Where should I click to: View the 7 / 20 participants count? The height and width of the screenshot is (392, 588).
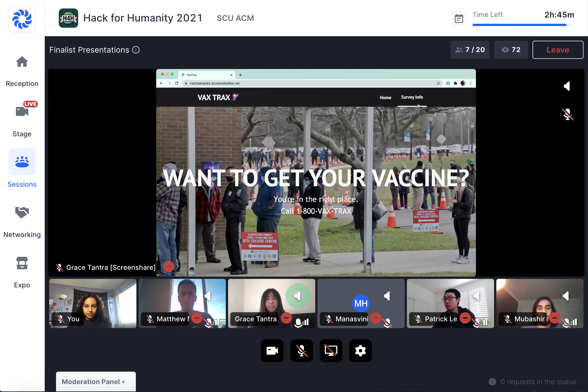pos(470,50)
